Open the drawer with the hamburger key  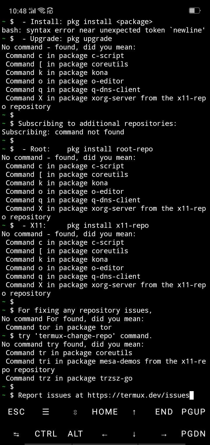coord(45,412)
